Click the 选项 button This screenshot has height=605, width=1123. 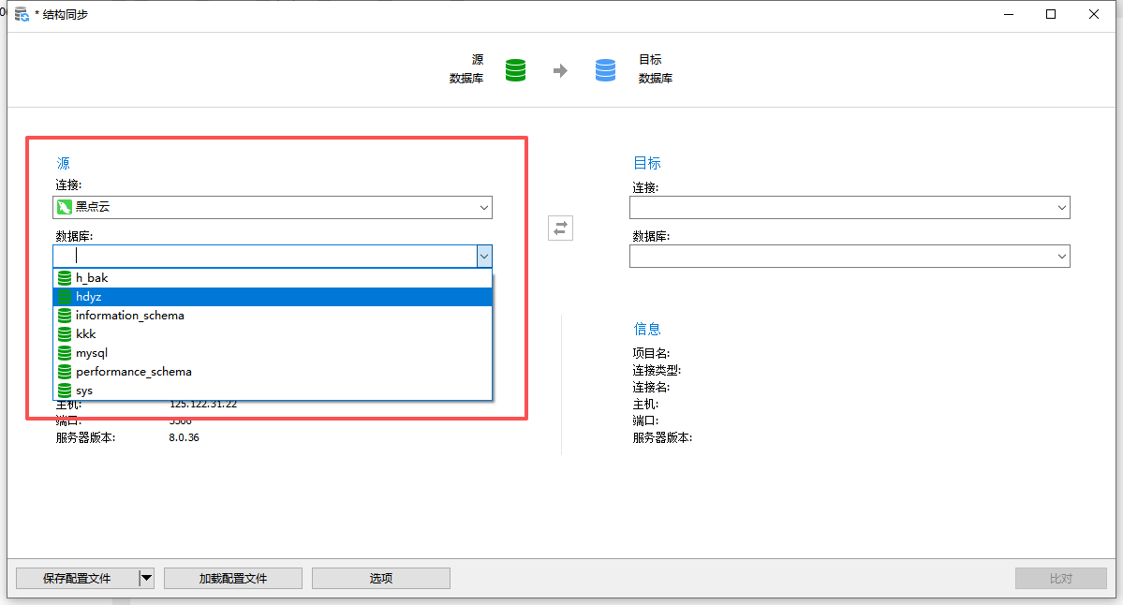381,579
